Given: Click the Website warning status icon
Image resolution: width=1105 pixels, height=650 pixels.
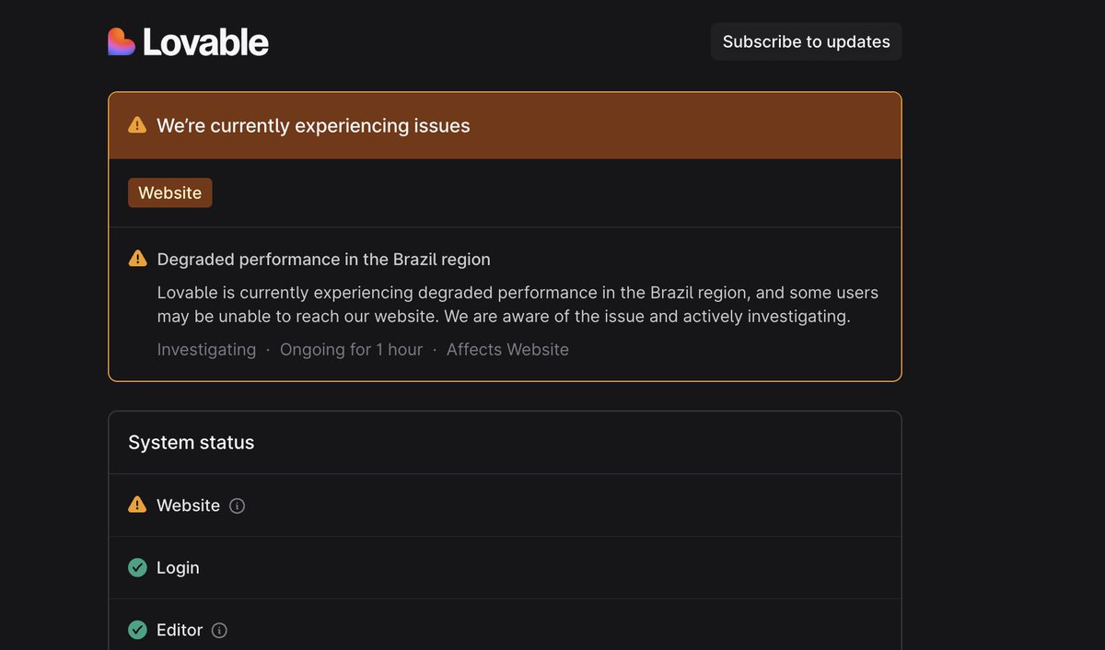Looking at the screenshot, I should pos(137,505).
